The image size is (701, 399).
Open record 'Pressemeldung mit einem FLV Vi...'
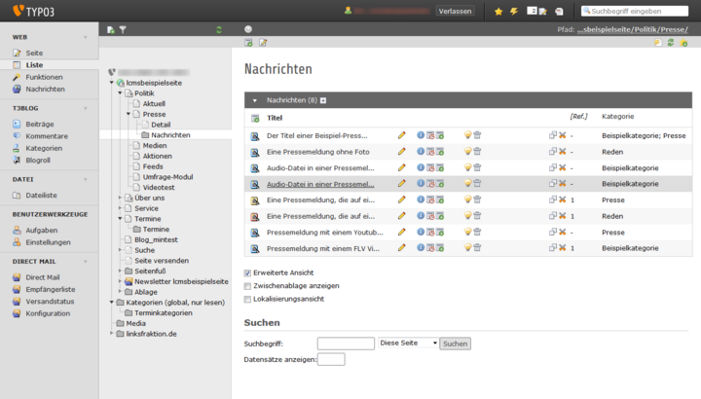click(x=323, y=248)
